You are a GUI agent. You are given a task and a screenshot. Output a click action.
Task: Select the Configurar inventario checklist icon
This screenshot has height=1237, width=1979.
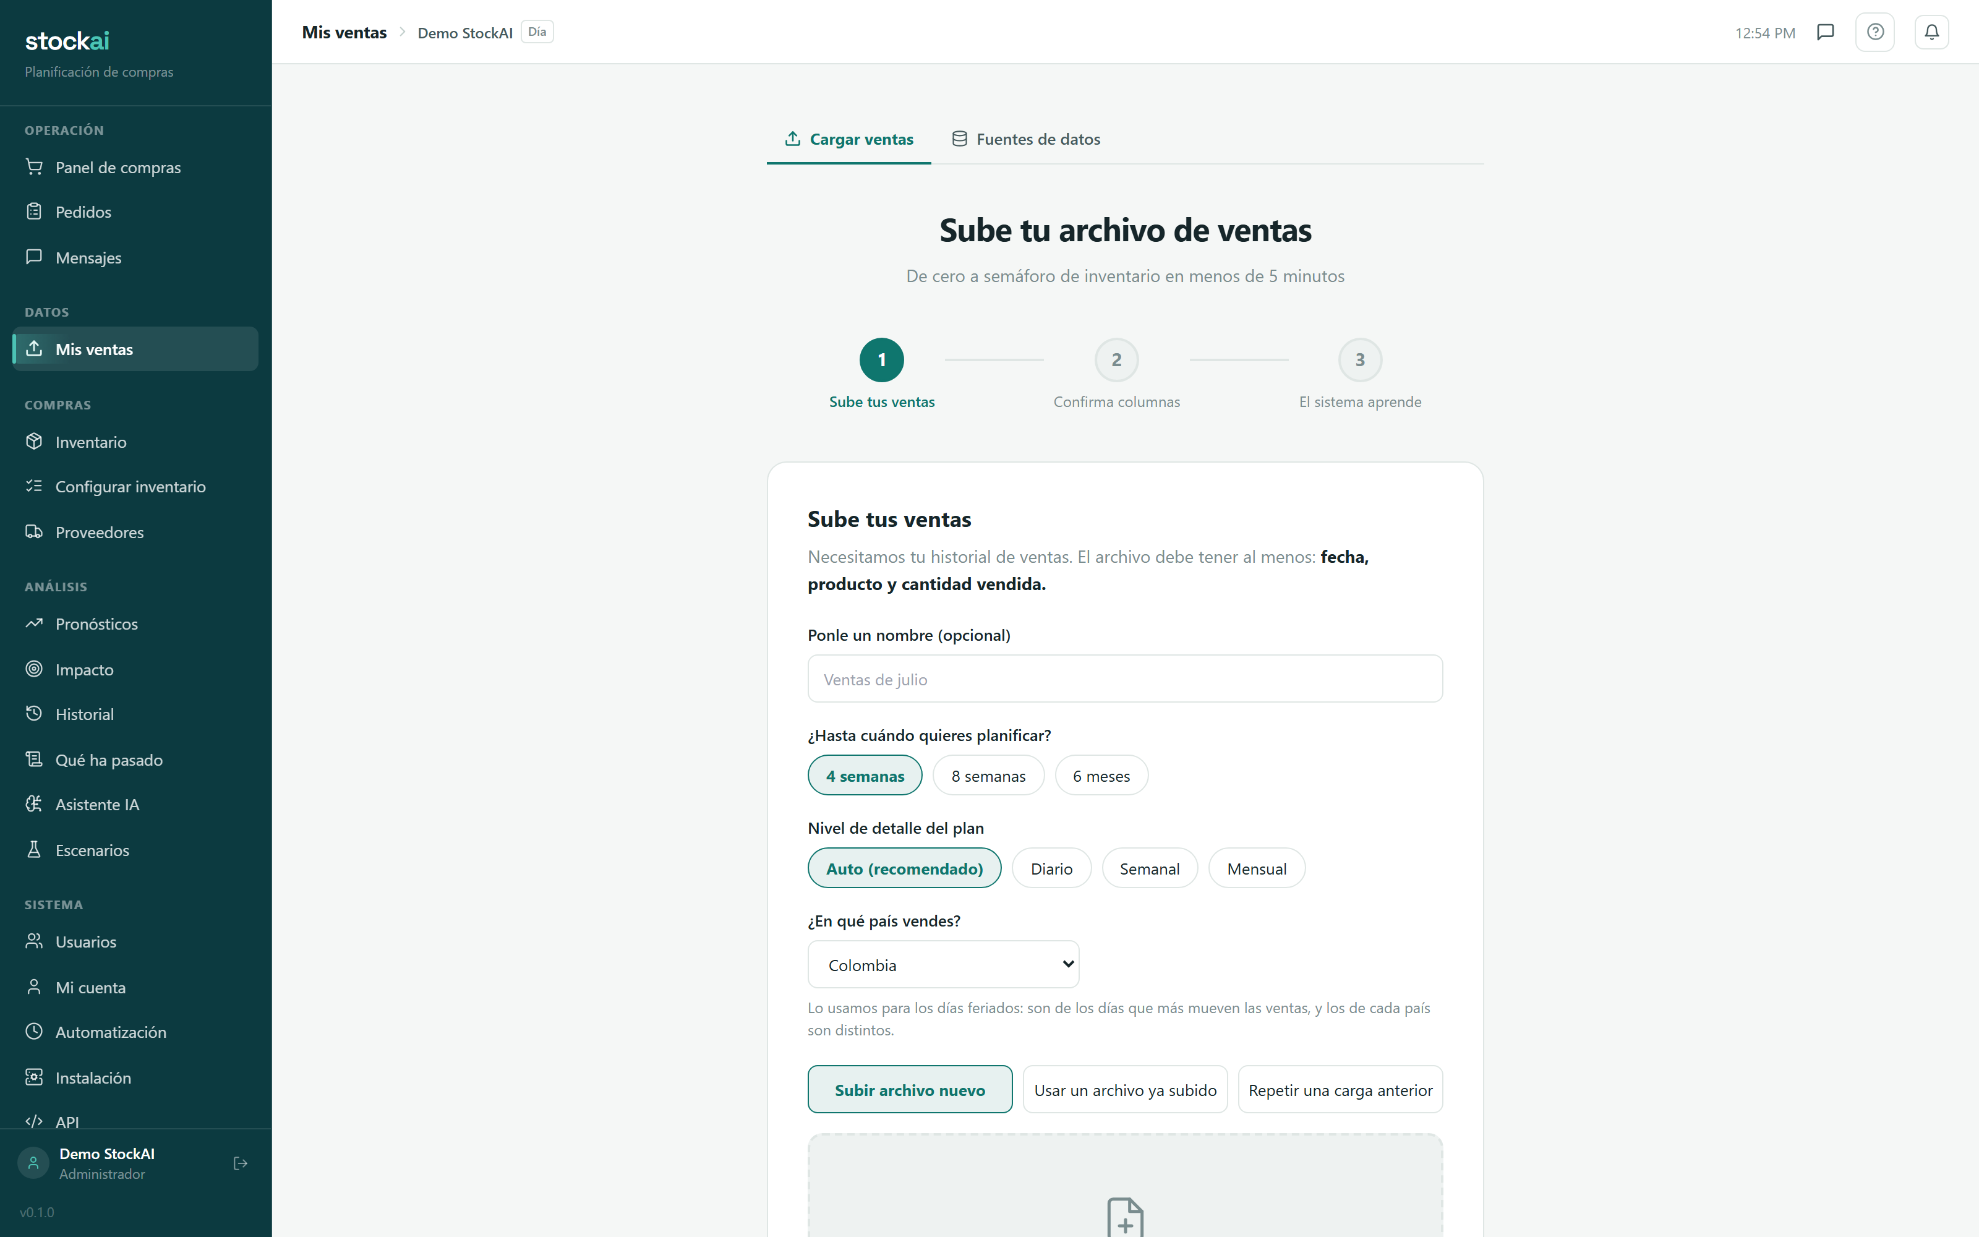(33, 487)
